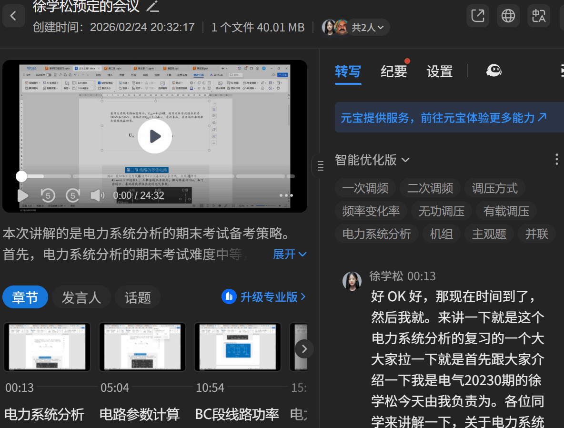This screenshot has width=564, height=428.
Task: Expand the participants 共2人 dropdown
Action: pyautogui.click(x=367, y=28)
